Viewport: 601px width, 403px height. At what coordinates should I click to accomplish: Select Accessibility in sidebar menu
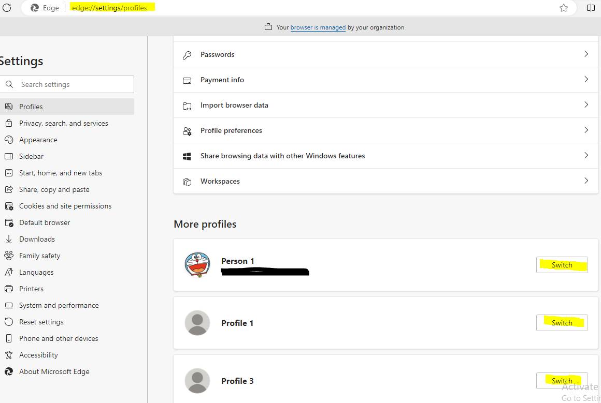tap(67, 355)
